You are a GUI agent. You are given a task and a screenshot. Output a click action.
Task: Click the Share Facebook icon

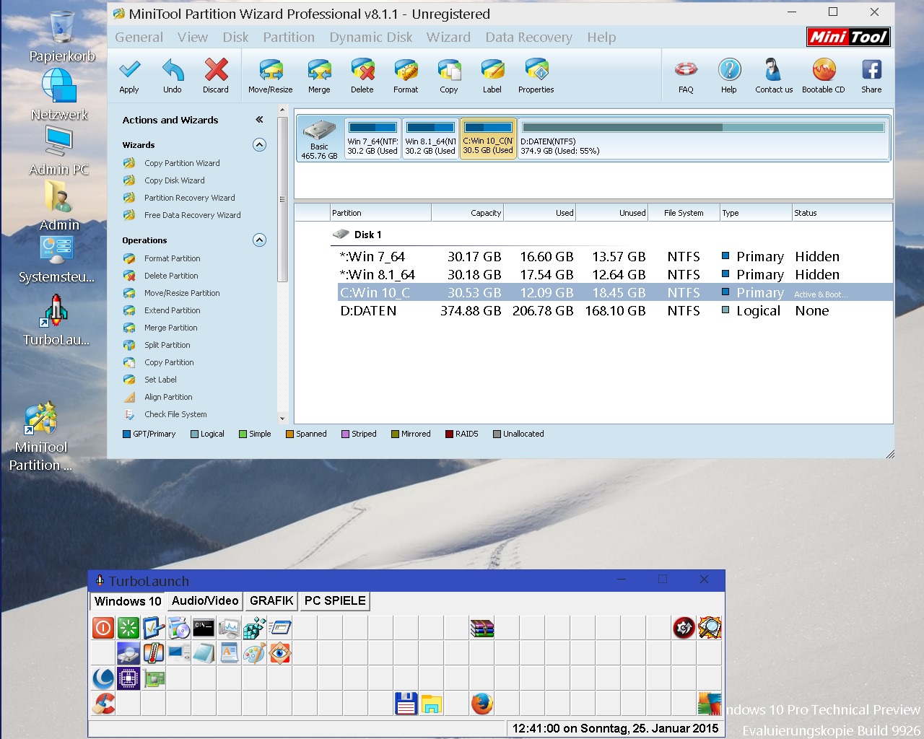point(871,70)
